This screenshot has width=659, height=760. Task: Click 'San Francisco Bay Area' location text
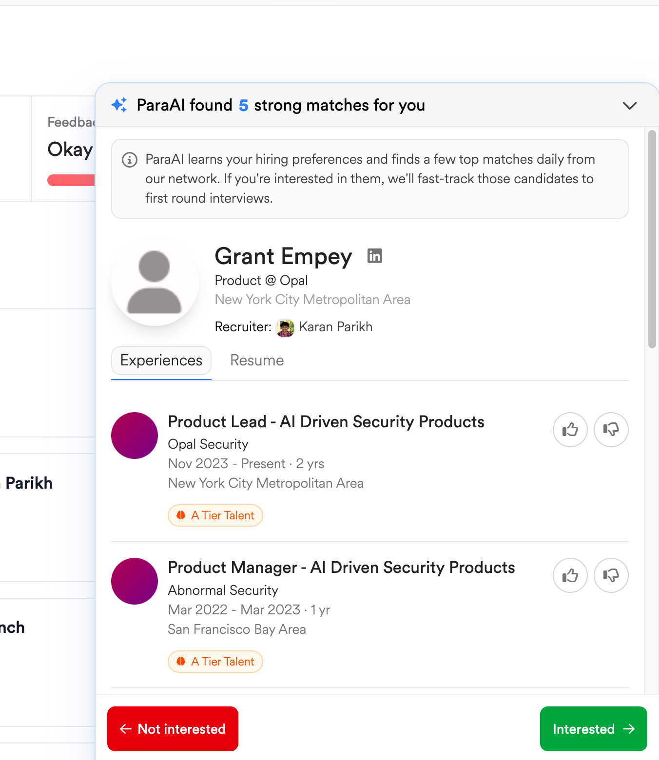pyautogui.click(x=237, y=629)
